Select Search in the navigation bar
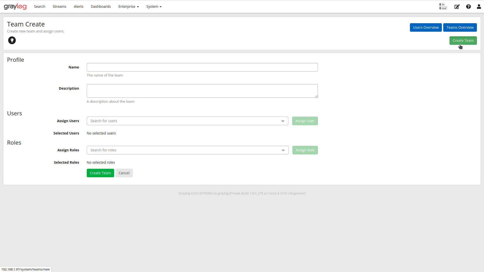Viewport: 484px width, 272px height. [39, 6]
